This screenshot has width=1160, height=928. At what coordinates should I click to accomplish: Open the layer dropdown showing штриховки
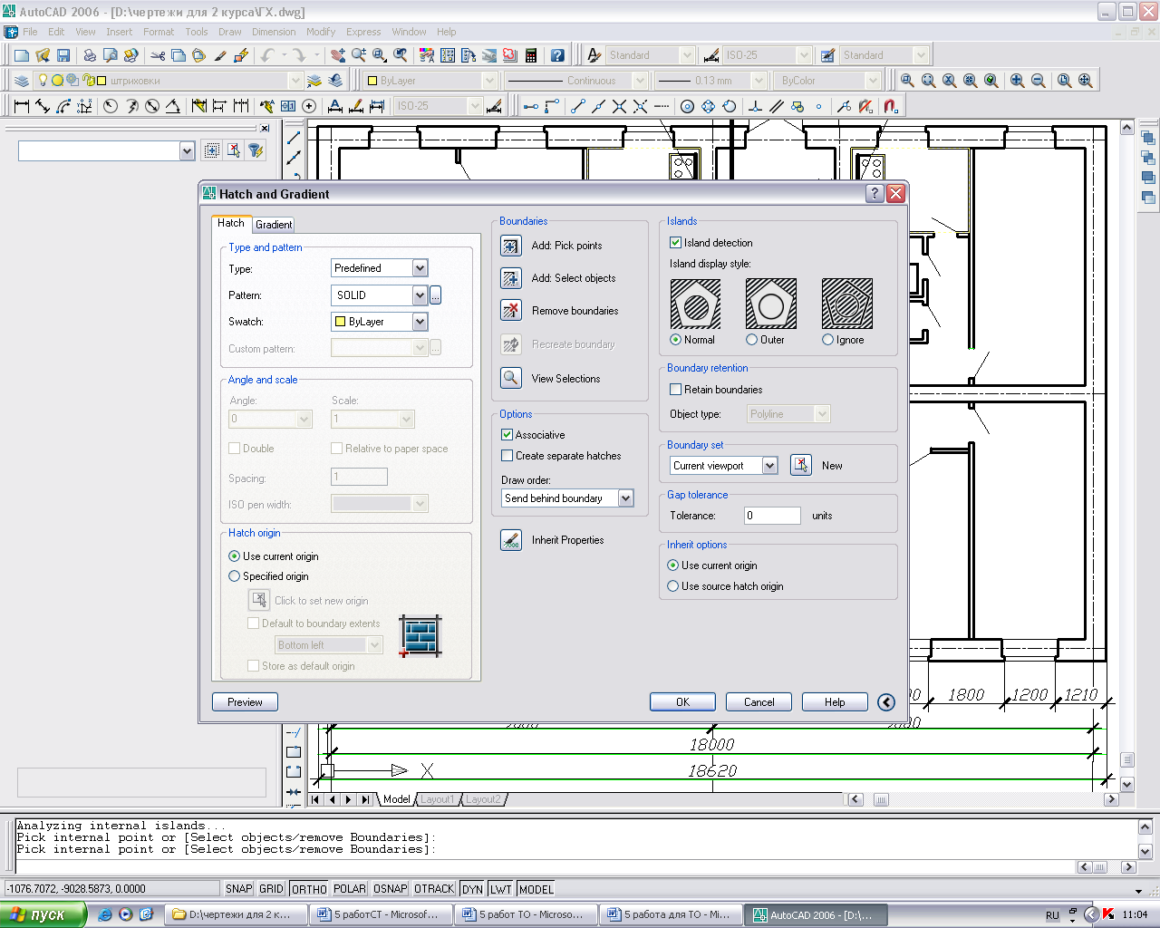coord(295,81)
